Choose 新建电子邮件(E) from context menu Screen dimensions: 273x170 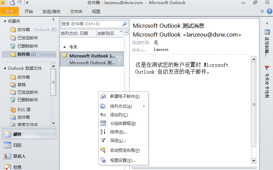point(123,96)
